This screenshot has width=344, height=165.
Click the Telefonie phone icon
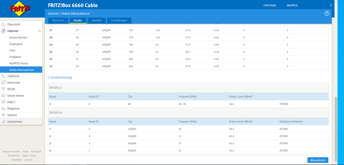(x=3, y=76)
